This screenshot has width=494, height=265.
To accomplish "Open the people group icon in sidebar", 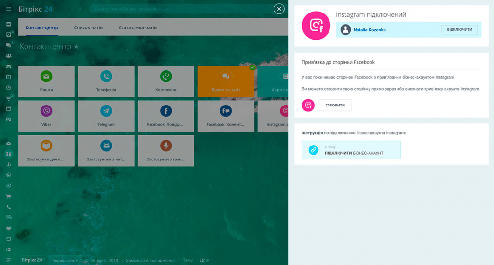I will click(9, 56).
